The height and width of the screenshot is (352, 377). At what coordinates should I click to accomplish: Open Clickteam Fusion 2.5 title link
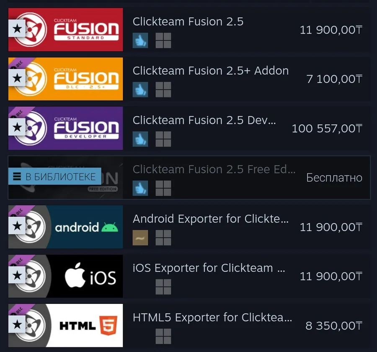point(188,22)
